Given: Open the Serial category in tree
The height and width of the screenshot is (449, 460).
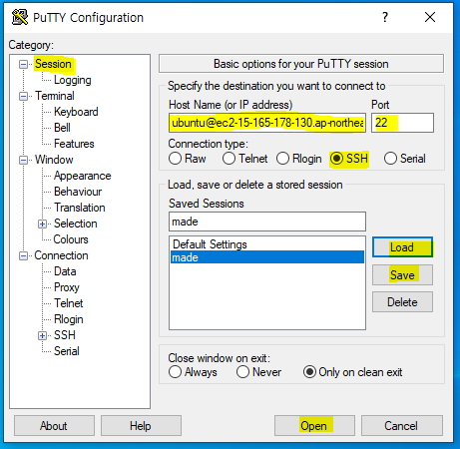Looking at the screenshot, I should tap(67, 351).
